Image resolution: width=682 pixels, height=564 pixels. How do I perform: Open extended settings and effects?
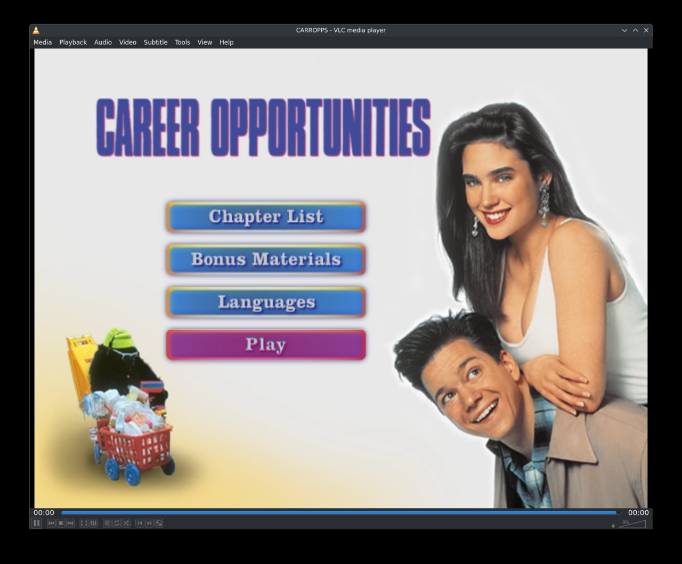93,523
